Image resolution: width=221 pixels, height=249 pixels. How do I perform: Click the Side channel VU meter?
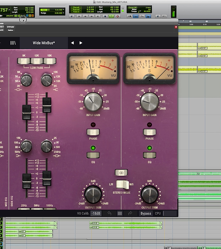click(149, 68)
